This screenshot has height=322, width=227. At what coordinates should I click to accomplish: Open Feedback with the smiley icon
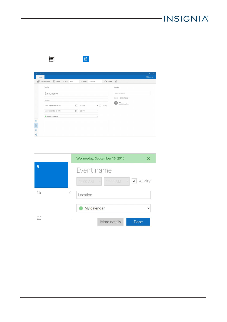coord(36,130)
